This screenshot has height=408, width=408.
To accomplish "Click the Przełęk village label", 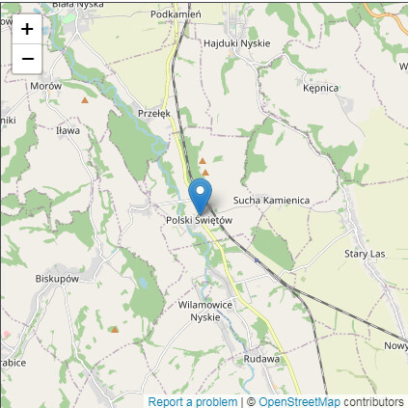I will (154, 114).
